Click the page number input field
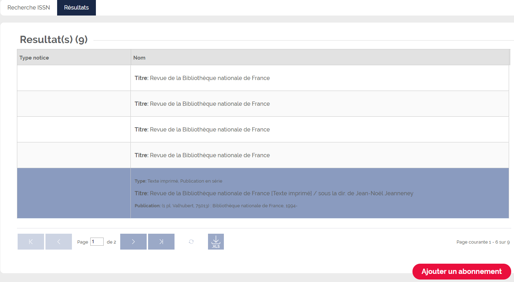514x282 pixels. tap(97, 242)
